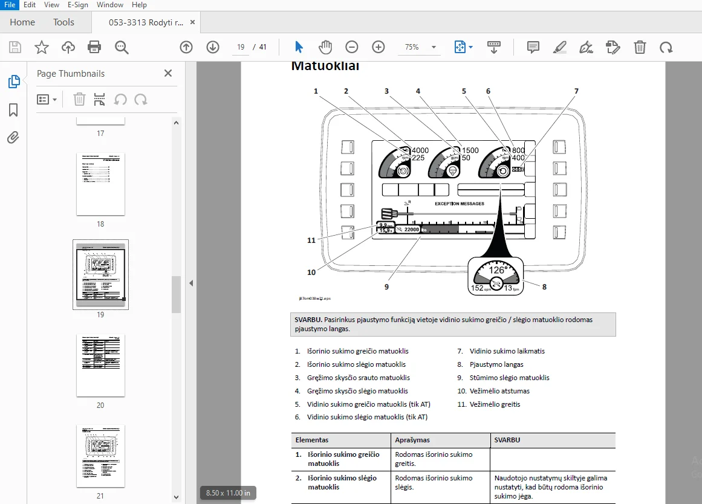Open the Edit menu
The image size is (702, 504).
point(30,5)
